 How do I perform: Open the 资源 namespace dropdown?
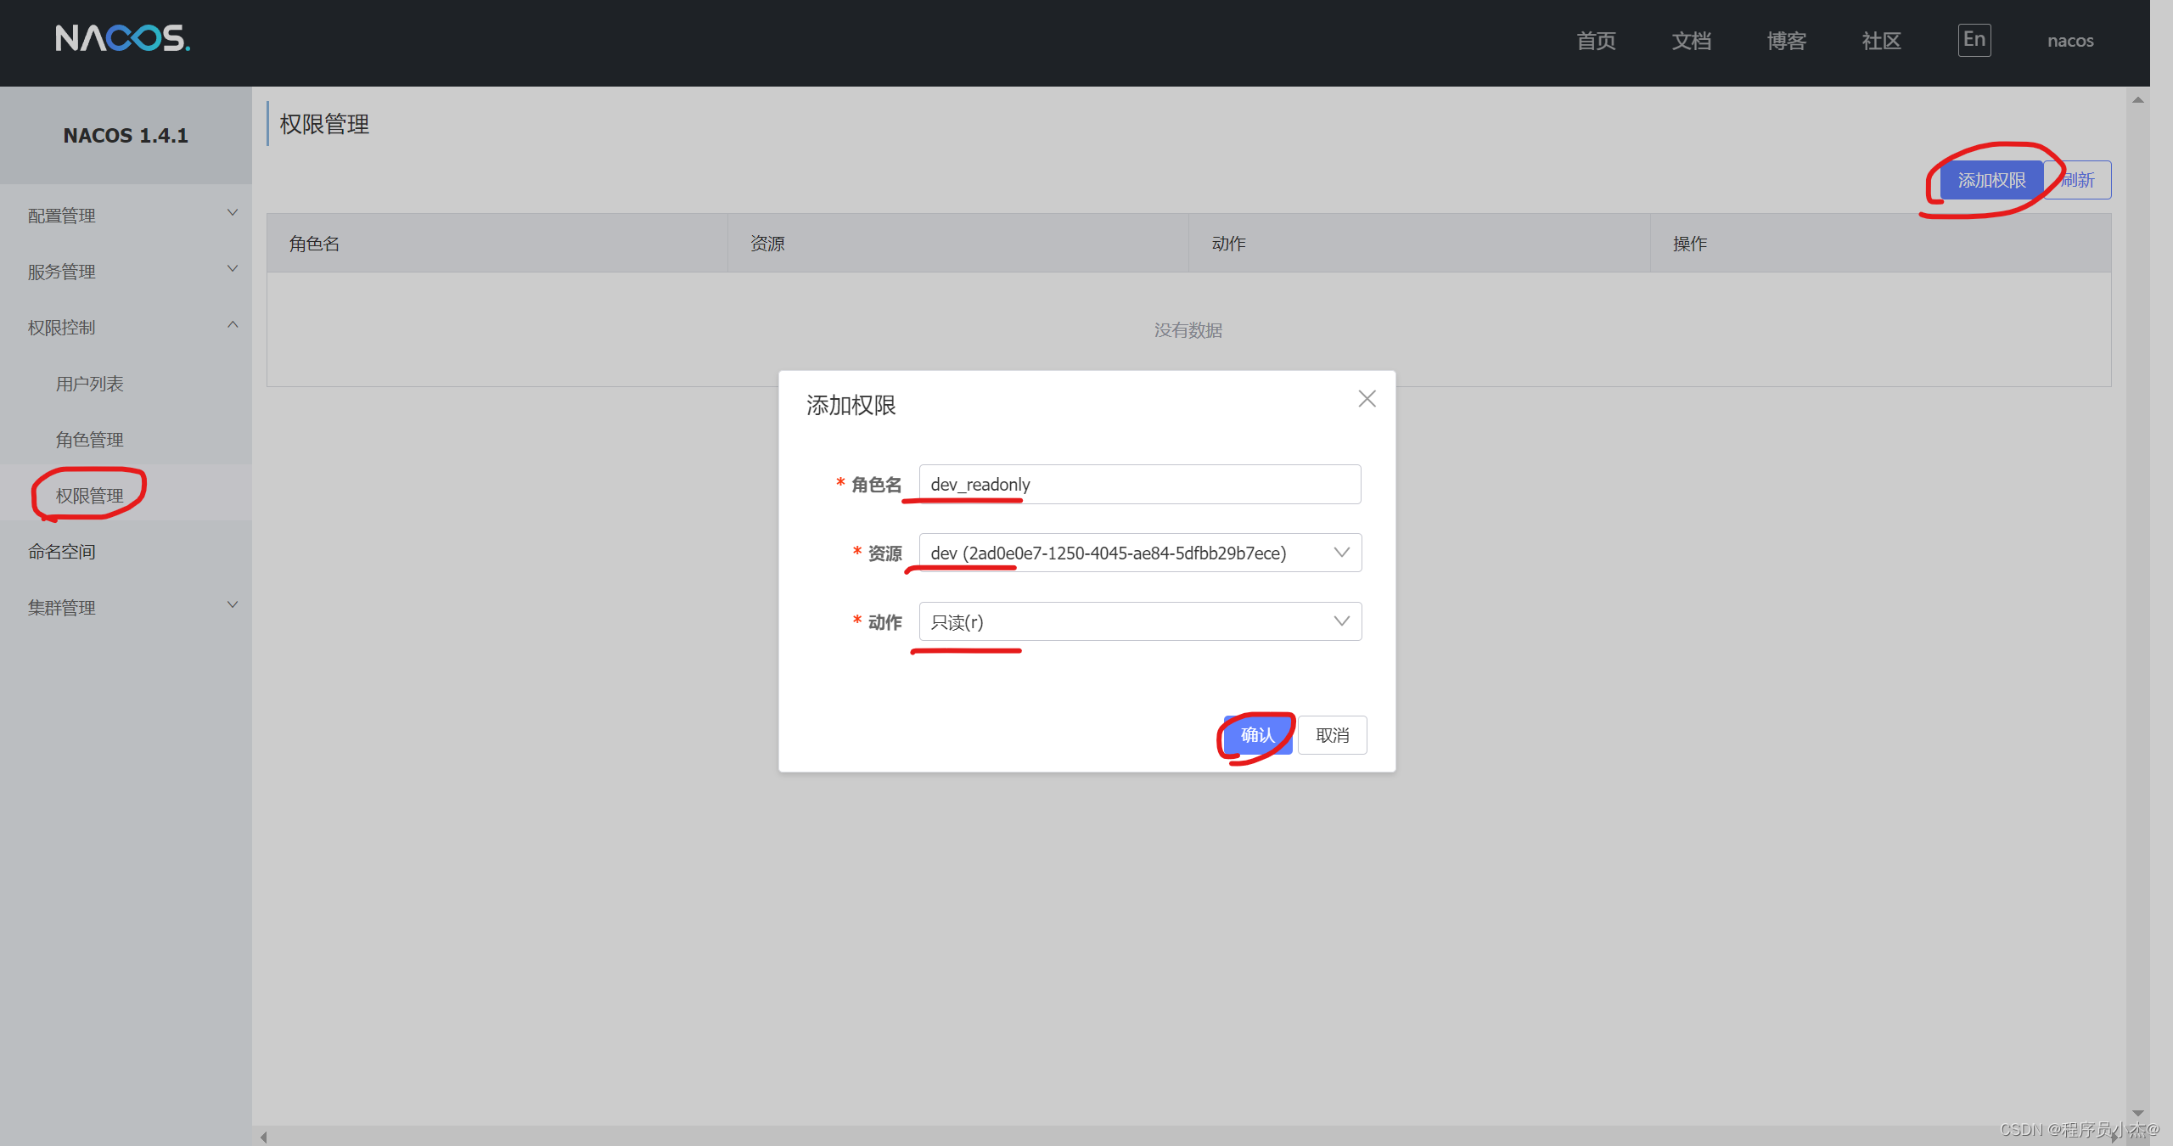point(1140,553)
